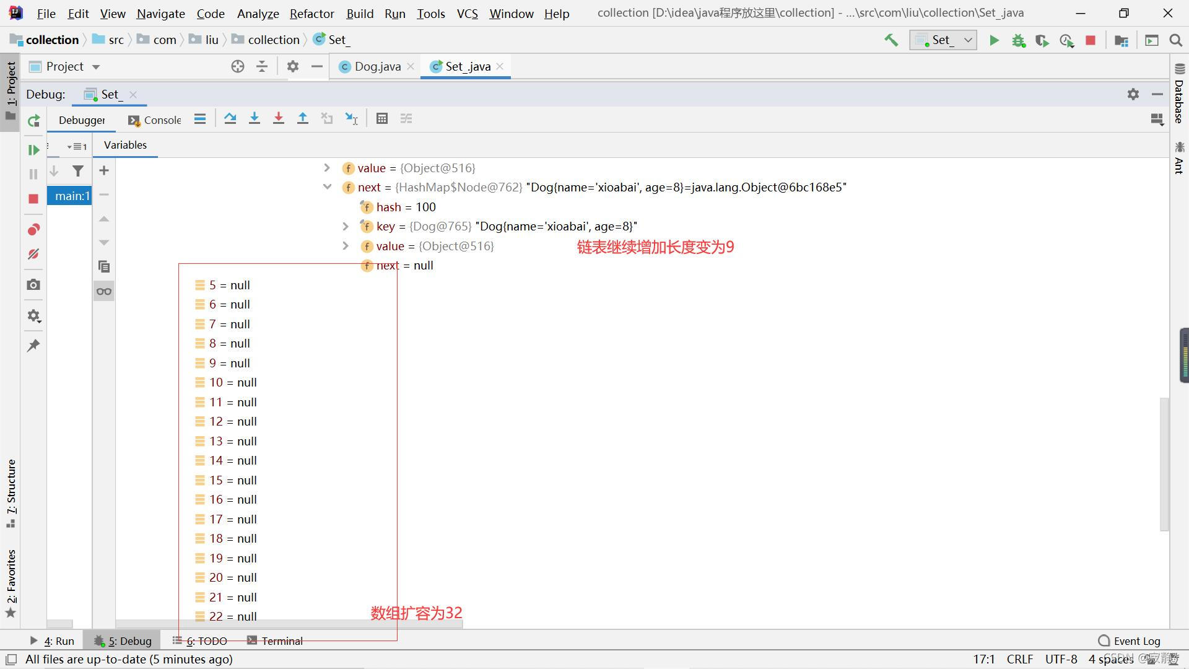Click the Variables vertical scrollbar thumb
The width and height of the screenshot is (1189, 669).
1164,463
